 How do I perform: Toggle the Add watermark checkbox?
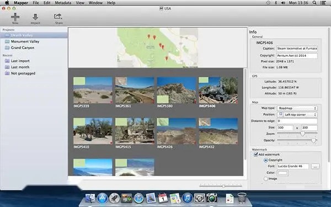click(255, 155)
